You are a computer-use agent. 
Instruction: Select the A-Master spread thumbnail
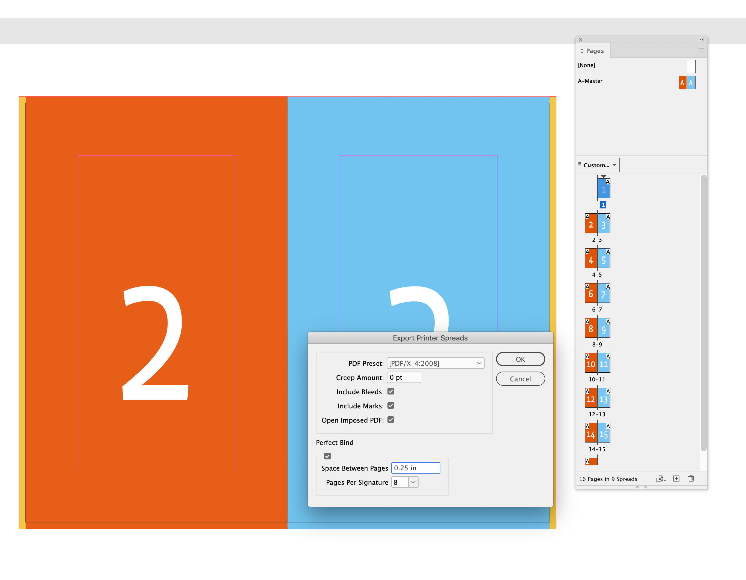coord(687,82)
